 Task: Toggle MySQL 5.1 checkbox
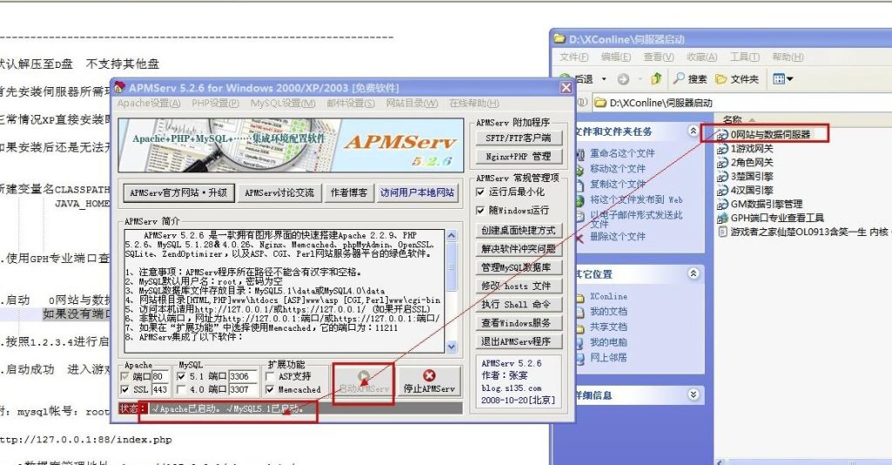click(x=181, y=376)
